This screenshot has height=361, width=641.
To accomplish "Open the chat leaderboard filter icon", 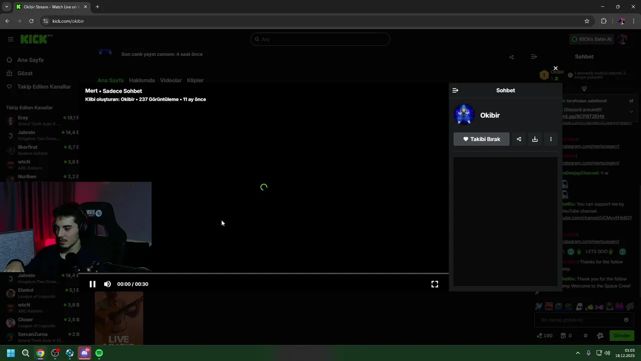I will pos(584,89).
